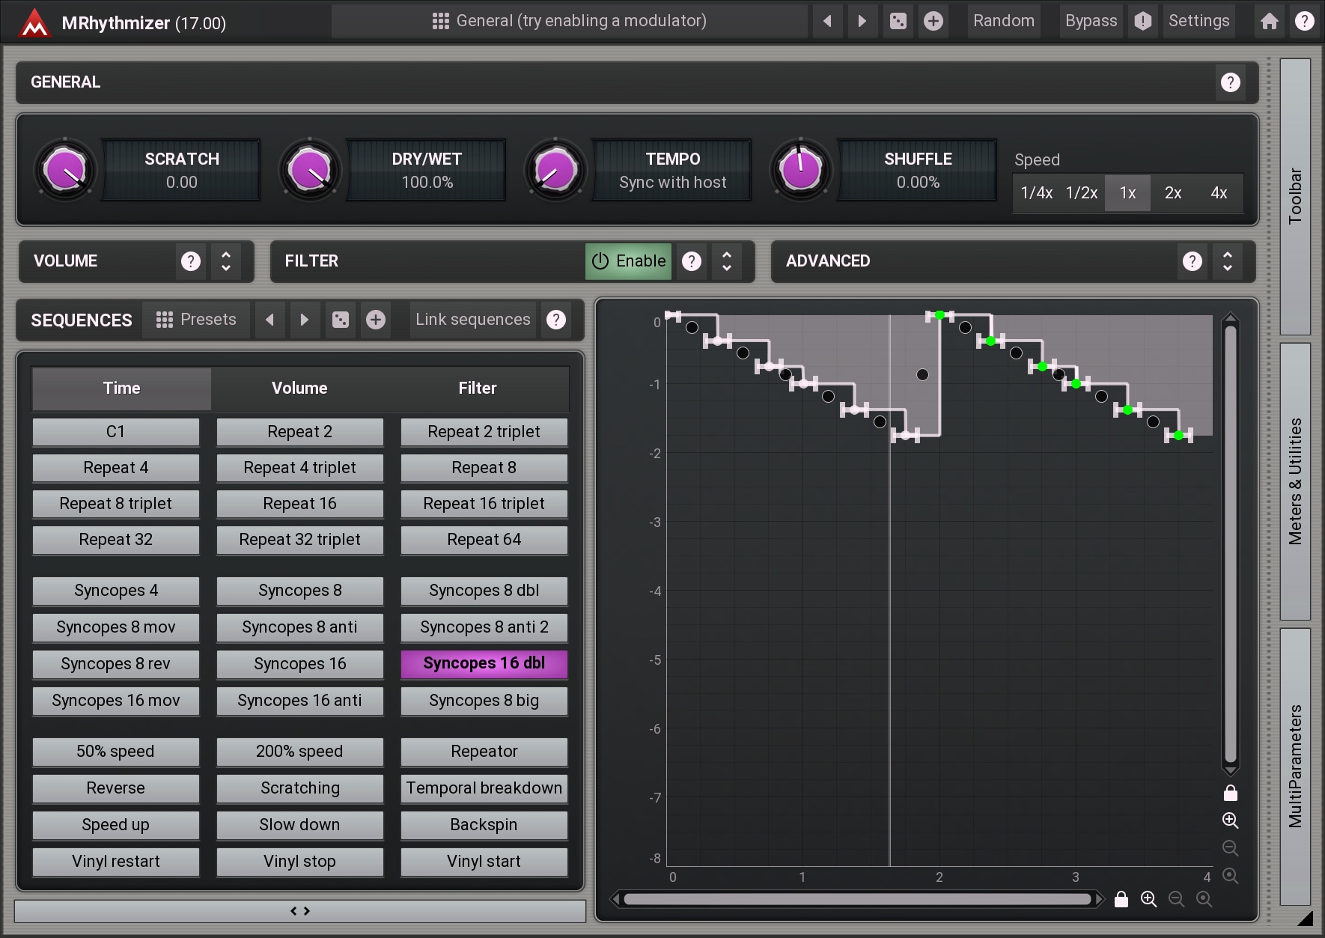
Task: Open the sequences Presets dropdown
Action: [196, 320]
